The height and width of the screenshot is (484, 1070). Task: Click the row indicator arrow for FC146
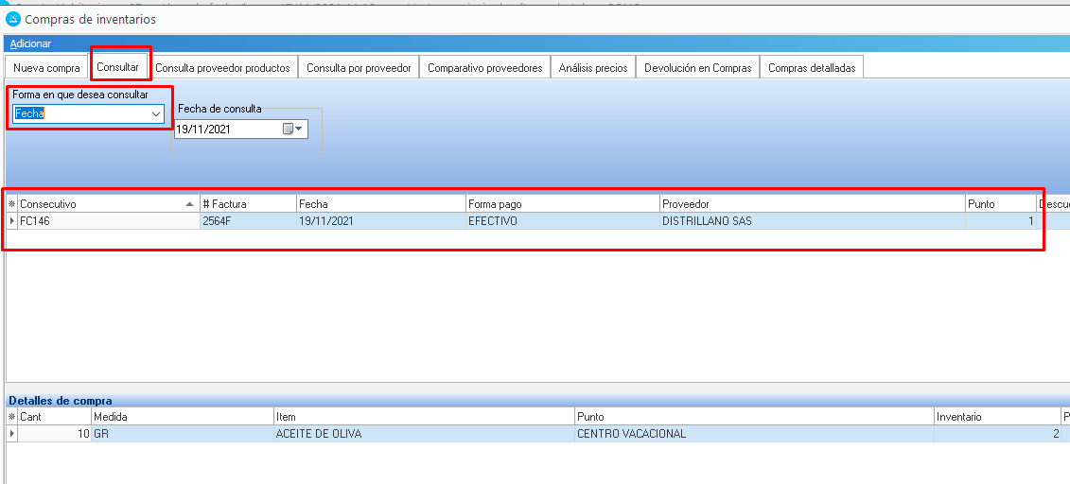[12, 221]
